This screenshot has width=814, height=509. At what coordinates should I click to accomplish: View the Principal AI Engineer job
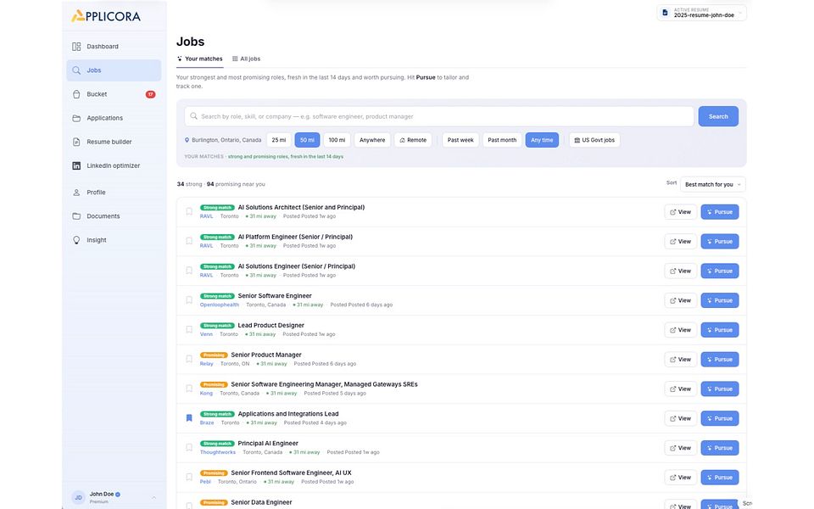coord(681,448)
